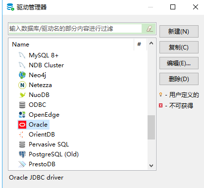The image size is (204, 188).
Task: Click the 新建(N) button
Action: 179,31
